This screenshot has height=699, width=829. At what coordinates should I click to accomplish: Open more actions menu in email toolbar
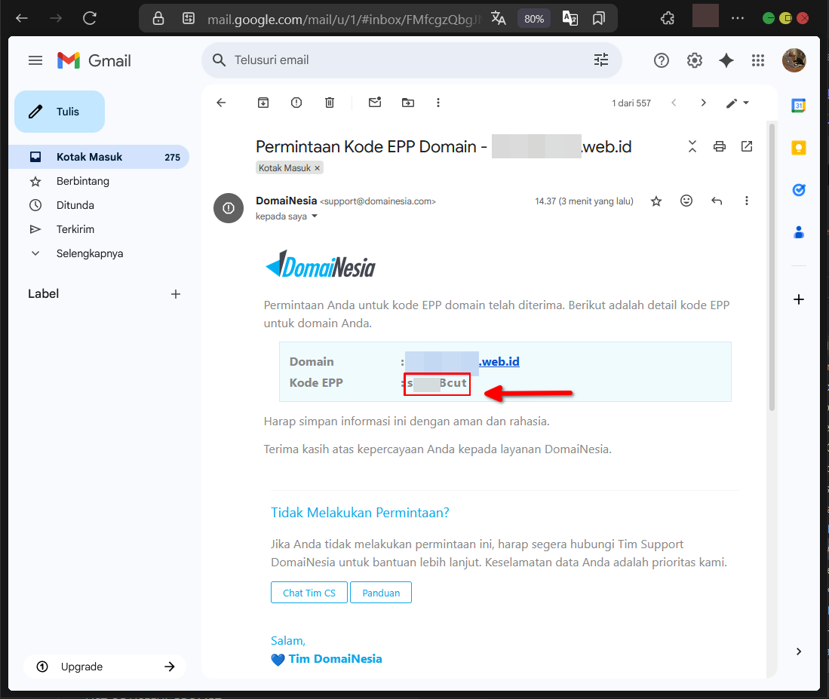point(438,103)
